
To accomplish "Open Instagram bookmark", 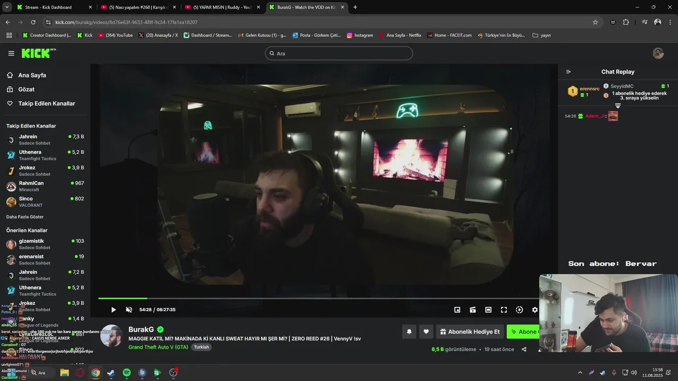I will [360, 35].
